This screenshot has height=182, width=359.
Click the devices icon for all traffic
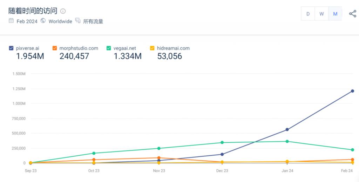click(78, 21)
